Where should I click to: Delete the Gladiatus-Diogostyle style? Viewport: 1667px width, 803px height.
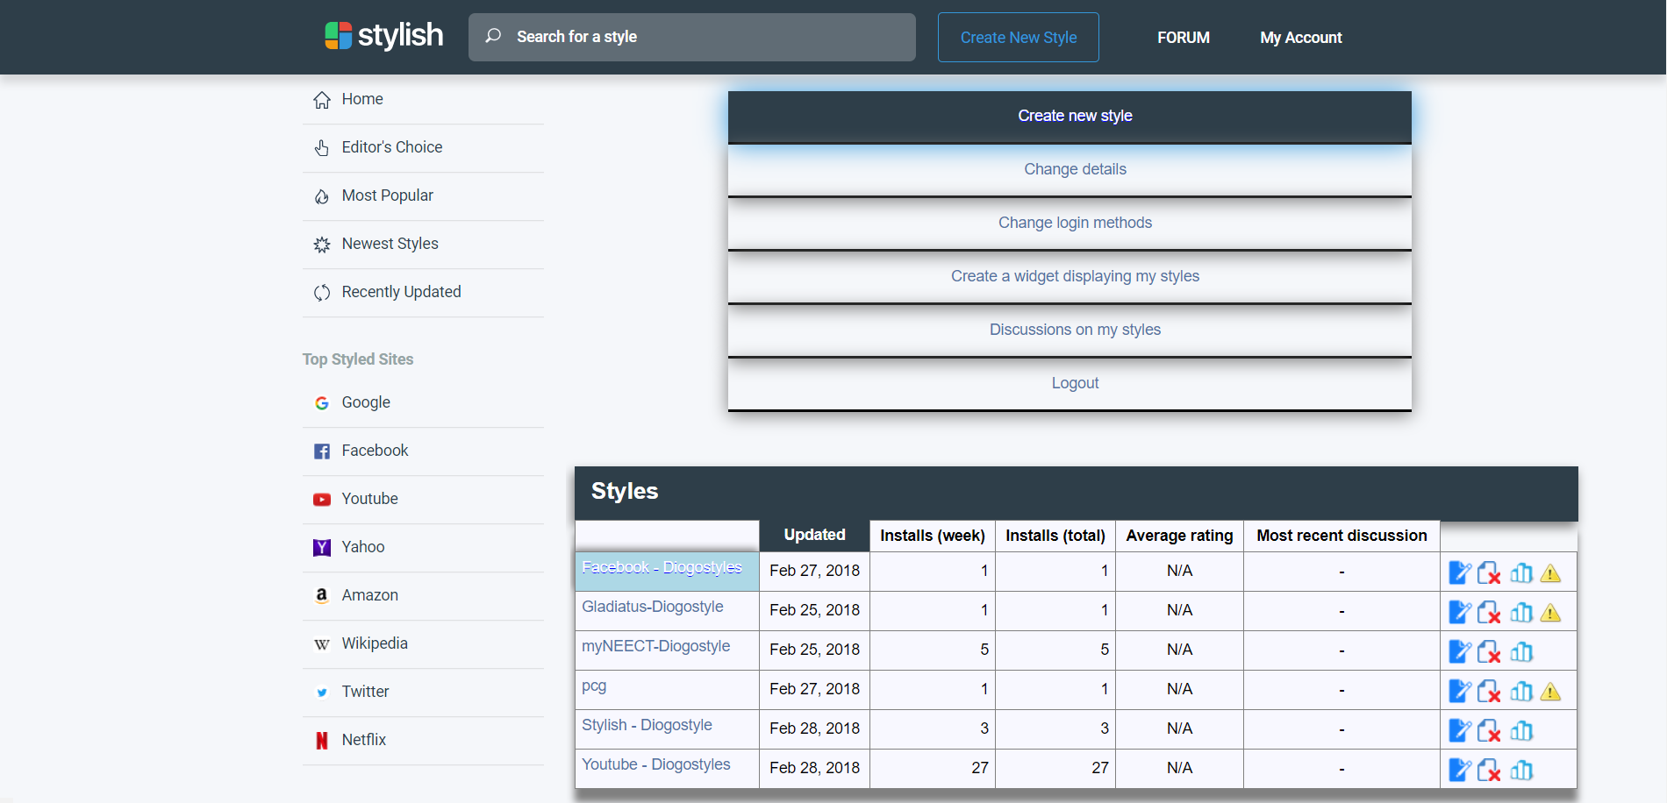(x=1490, y=612)
